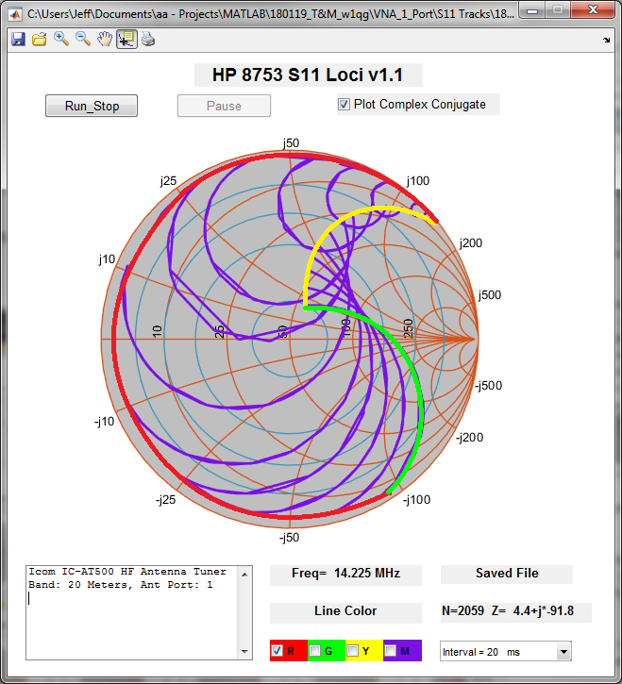Click the disabled Pause button
Image resolution: width=622 pixels, height=684 pixels.
click(224, 106)
